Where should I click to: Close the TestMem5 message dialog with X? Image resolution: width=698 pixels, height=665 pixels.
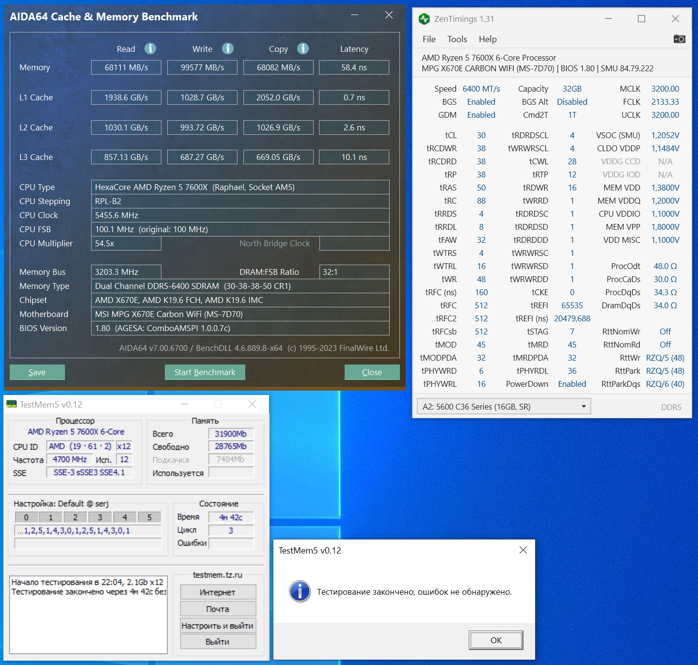pos(523,550)
